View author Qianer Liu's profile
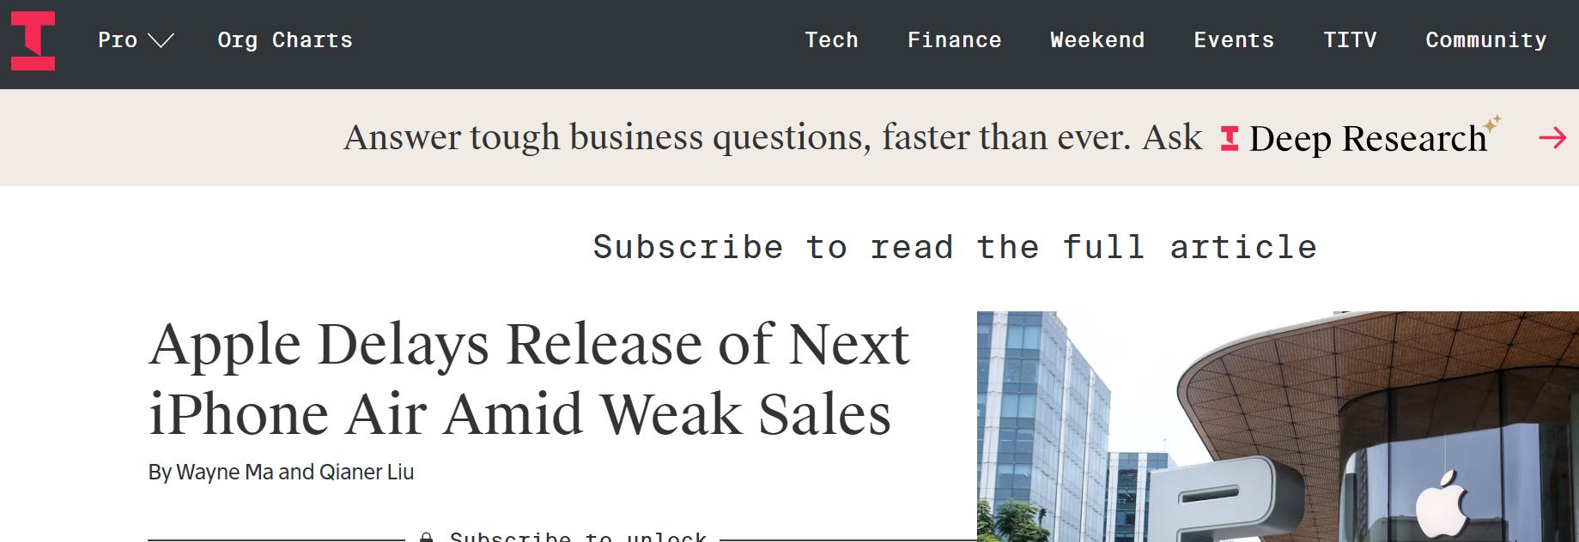The image size is (1579, 542). pos(366,472)
